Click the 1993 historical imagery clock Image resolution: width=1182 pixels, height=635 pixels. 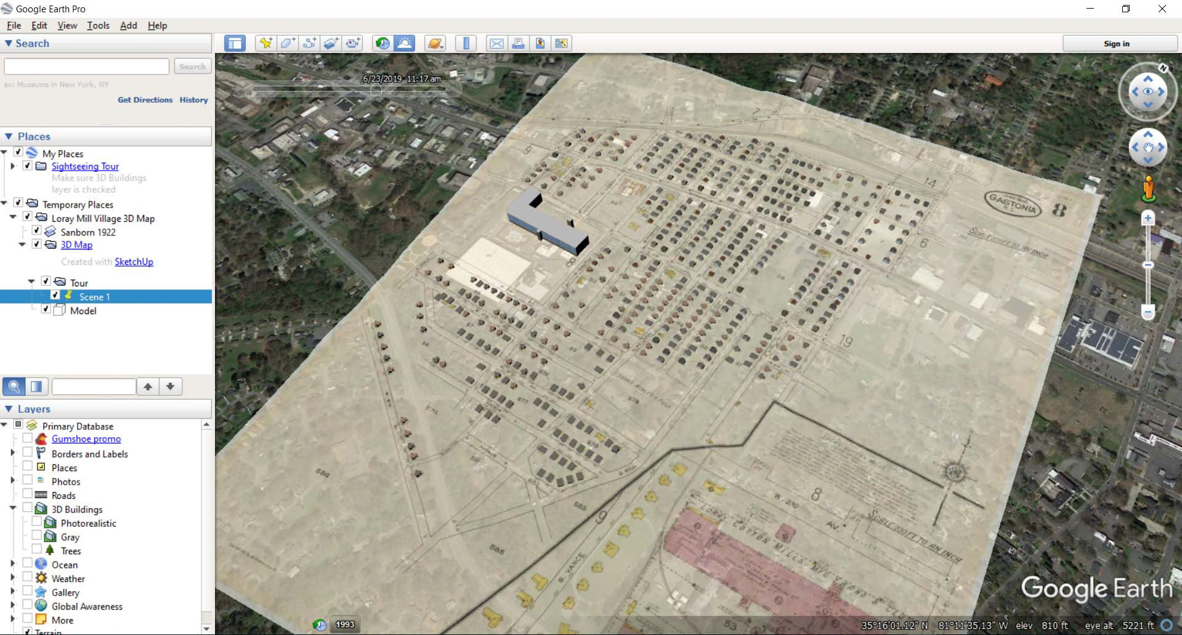point(320,625)
